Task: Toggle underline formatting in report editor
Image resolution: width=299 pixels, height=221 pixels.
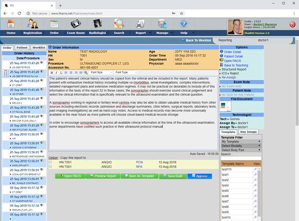Action: coord(61,72)
